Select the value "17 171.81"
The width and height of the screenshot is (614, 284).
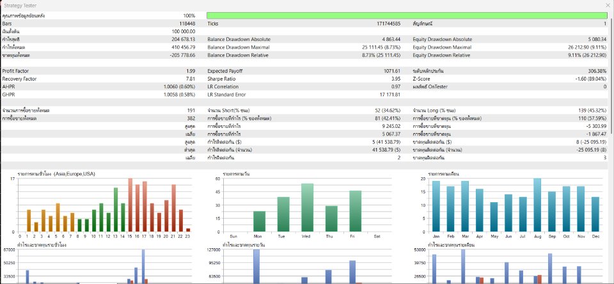[x=390, y=95]
